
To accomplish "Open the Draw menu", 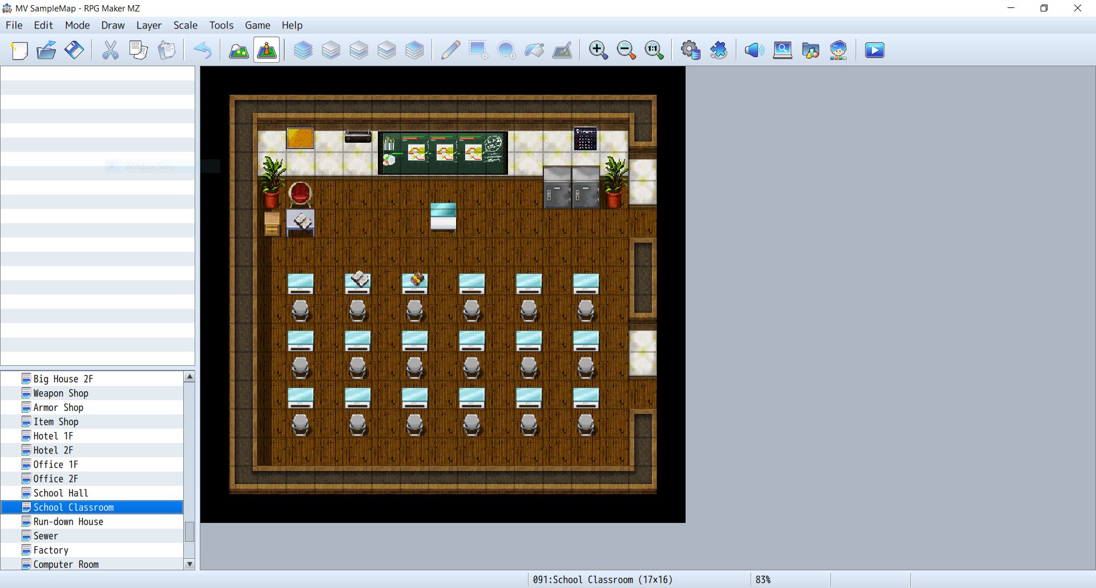I will pos(113,25).
